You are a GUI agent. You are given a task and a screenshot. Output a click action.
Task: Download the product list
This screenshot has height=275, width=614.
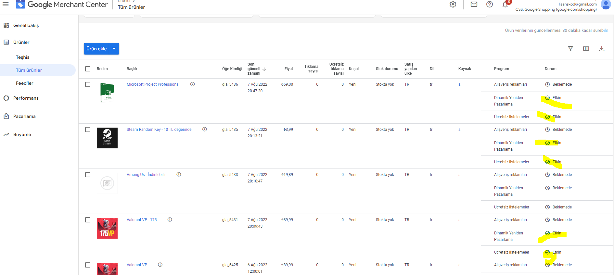click(x=602, y=49)
